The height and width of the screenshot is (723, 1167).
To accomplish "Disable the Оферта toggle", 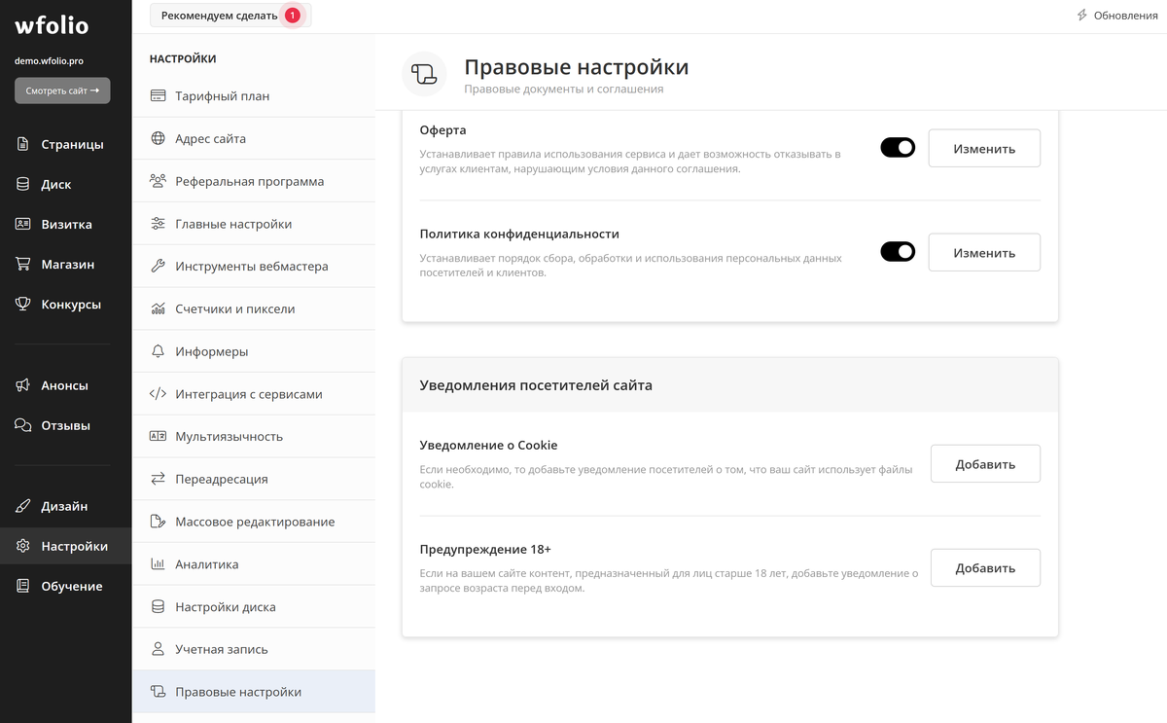I will point(897,147).
